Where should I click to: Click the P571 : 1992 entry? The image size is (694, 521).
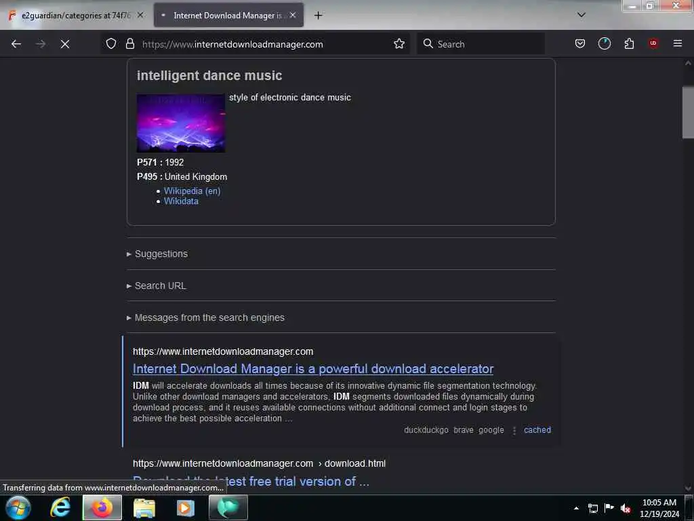[160, 162]
